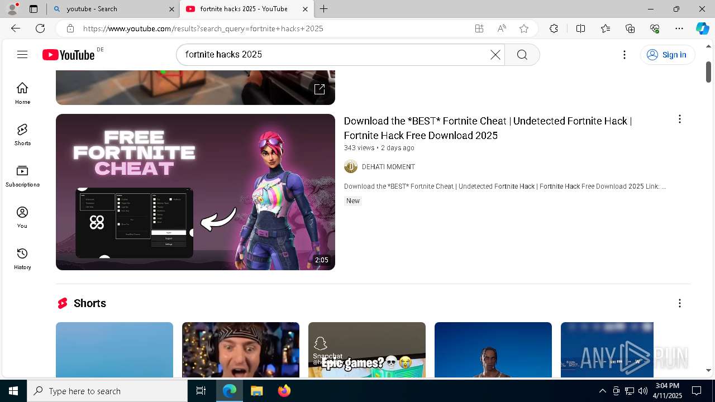This screenshot has width=715, height=402.
Task: Play the Free Fortnite Cheat thumbnail
Action: (196, 192)
